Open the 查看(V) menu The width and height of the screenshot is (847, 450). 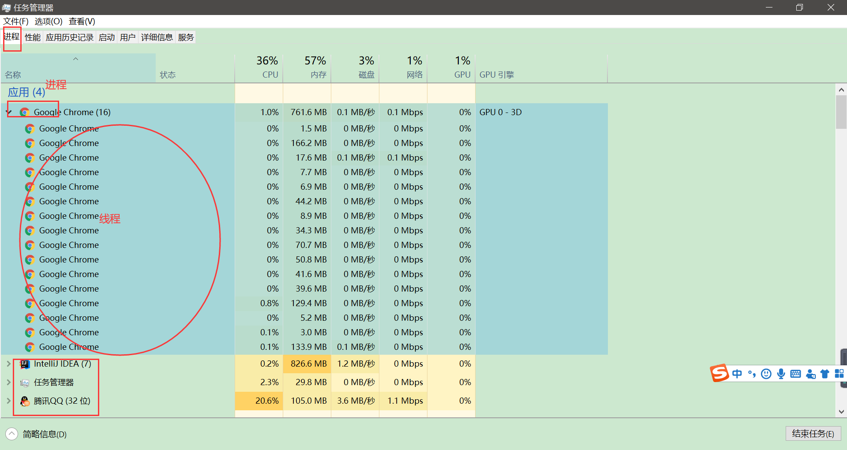[82, 21]
